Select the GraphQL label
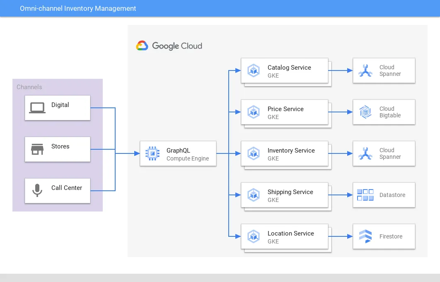 179,151
